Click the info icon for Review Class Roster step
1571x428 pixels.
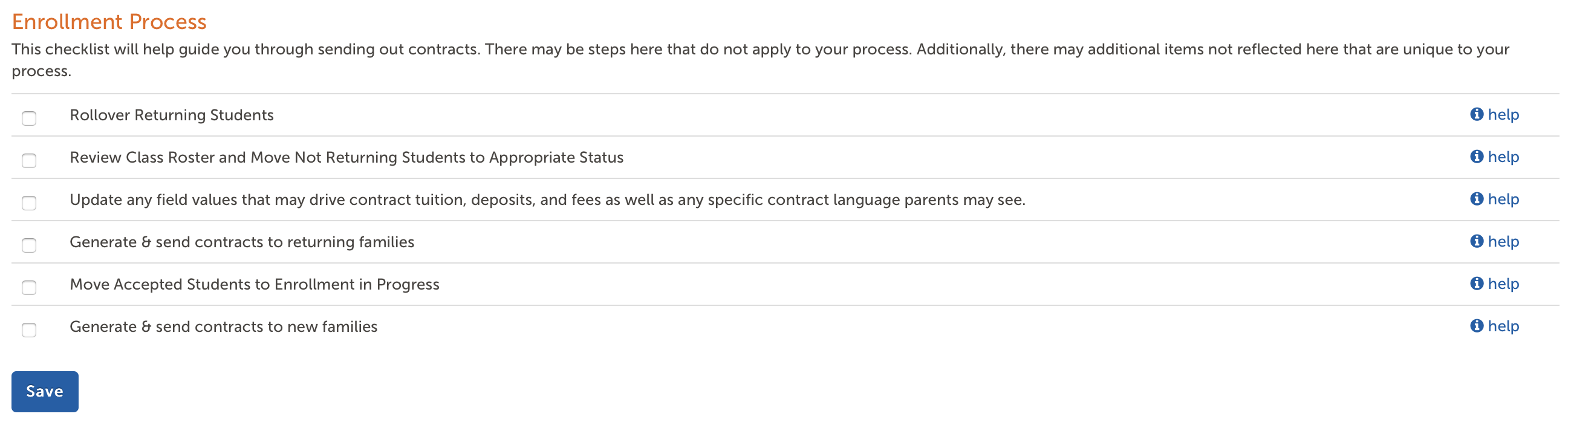(1477, 157)
